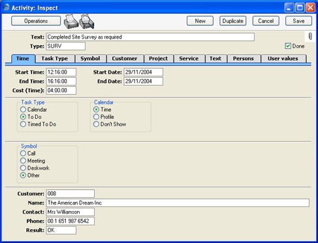Open the Service tab
This screenshot has width=318, height=243.
[189, 59]
